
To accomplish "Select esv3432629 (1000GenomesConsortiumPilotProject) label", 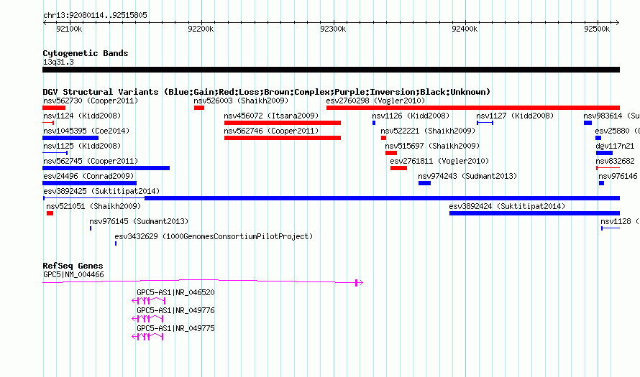I will (x=214, y=236).
